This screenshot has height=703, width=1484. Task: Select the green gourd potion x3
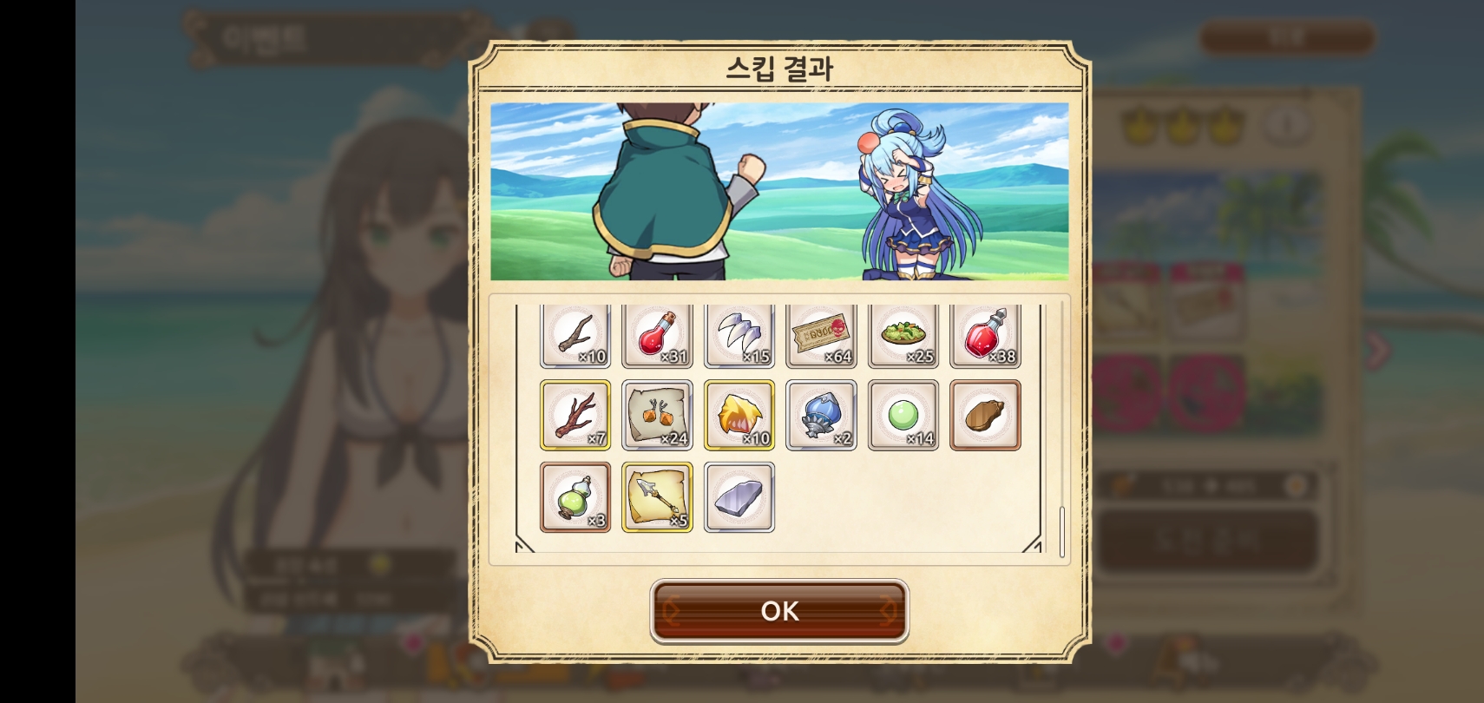click(575, 497)
